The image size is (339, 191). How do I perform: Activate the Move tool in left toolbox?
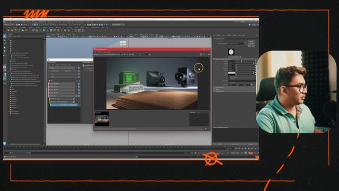(x=5, y=47)
